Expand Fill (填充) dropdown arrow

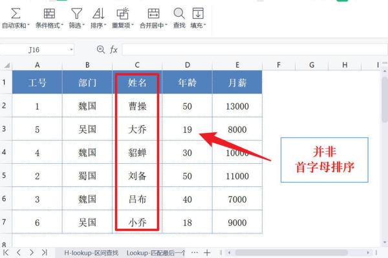(x=205, y=25)
